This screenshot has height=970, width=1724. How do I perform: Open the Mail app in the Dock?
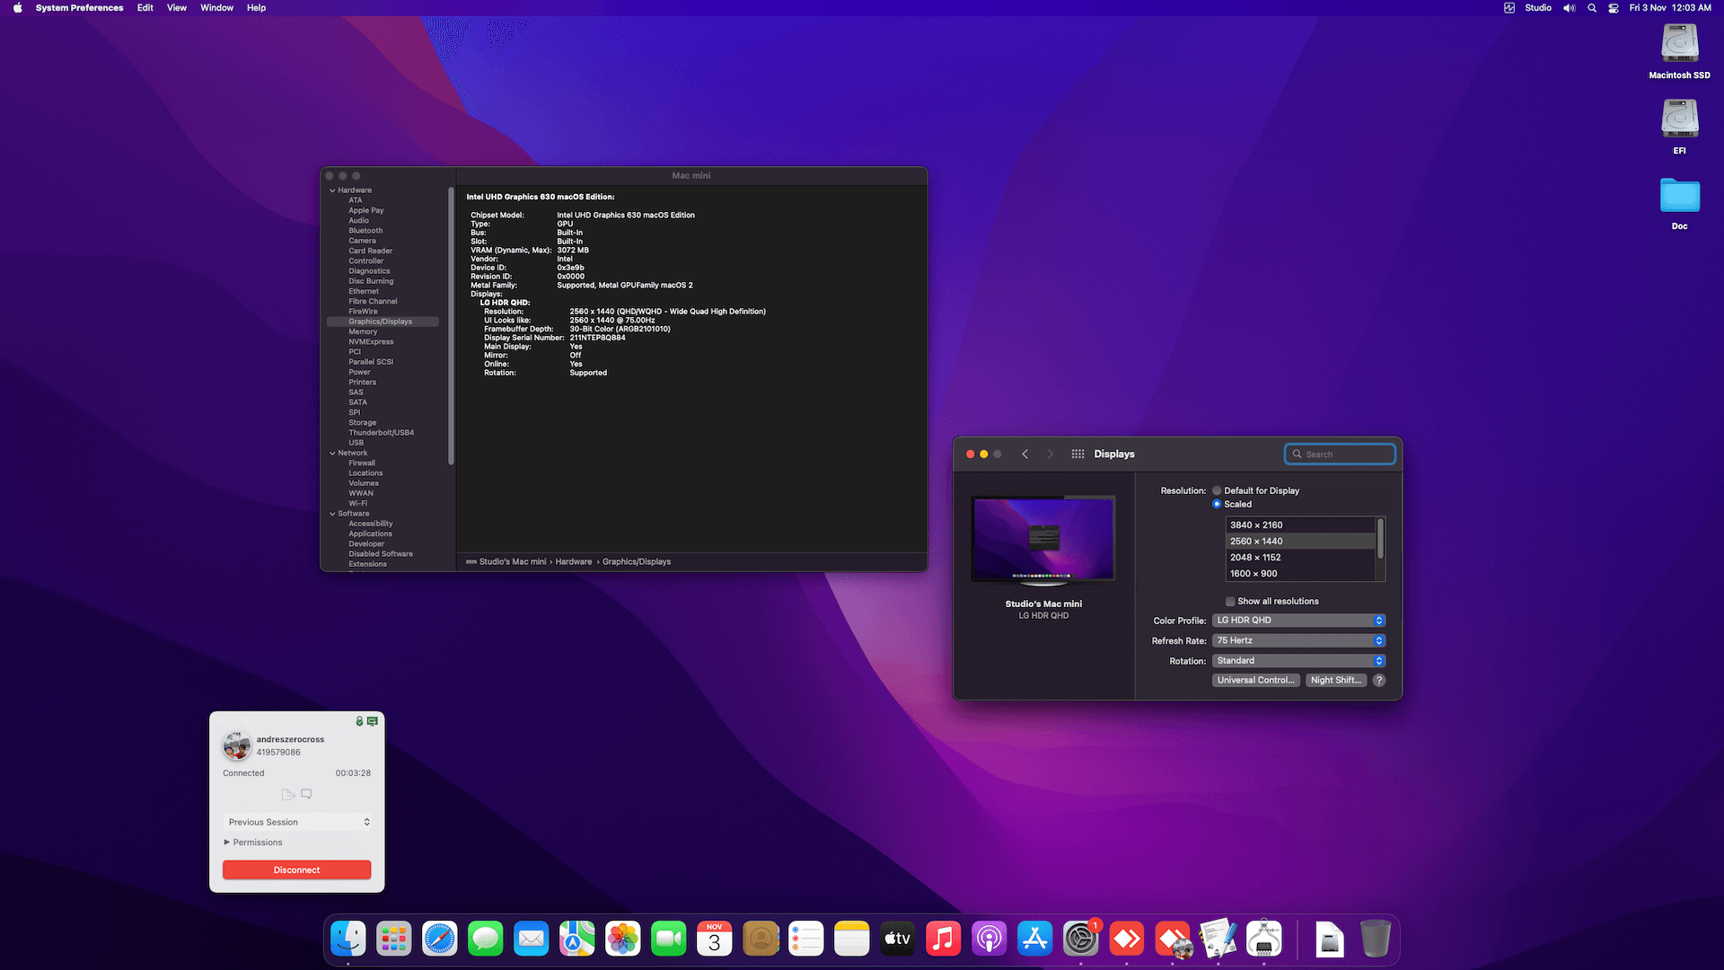pos(532,939)
